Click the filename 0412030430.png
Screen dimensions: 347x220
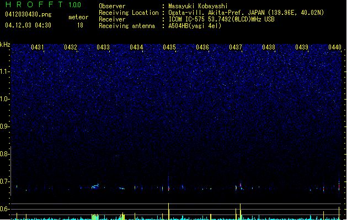(28, 14)
